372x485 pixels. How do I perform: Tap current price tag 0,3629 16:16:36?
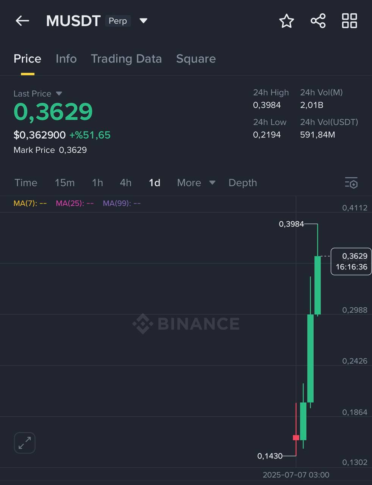point(351,261)
